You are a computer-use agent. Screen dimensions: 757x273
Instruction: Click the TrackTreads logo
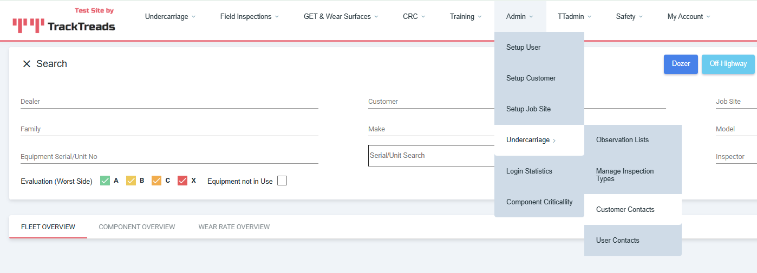(64, 22)
